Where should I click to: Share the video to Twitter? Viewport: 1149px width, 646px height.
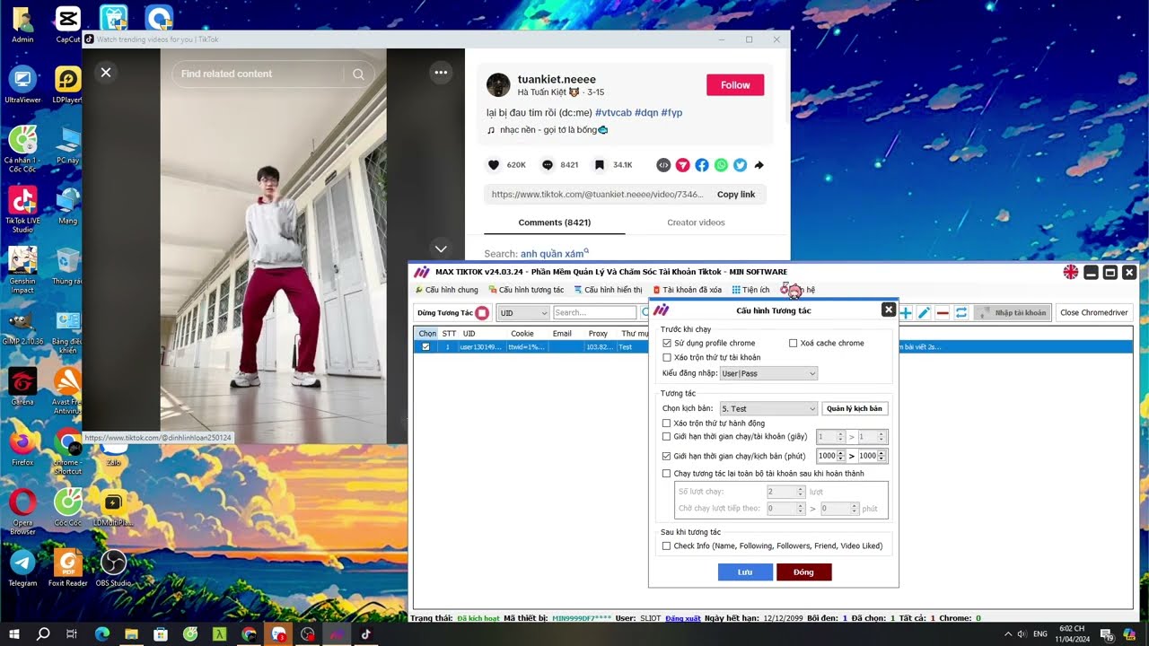pos(740,165)
